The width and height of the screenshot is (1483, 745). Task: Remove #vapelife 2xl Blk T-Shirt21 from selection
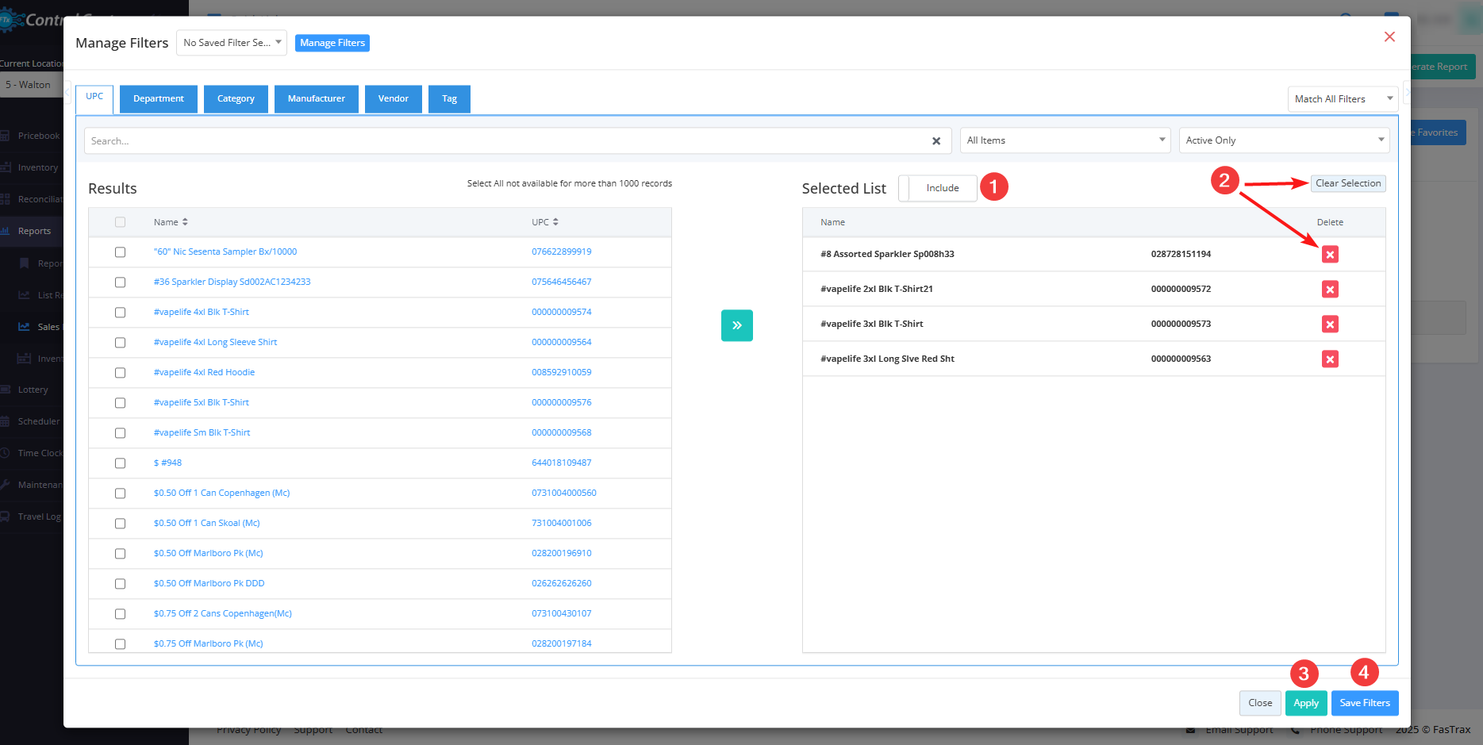(1330, 290)
